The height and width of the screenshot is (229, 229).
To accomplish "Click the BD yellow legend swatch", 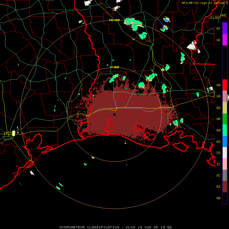I will click(x=225, y=108).
